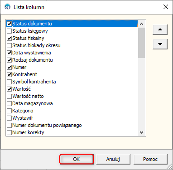Click the list scrollbar down arrow

[x=141, y=132]
